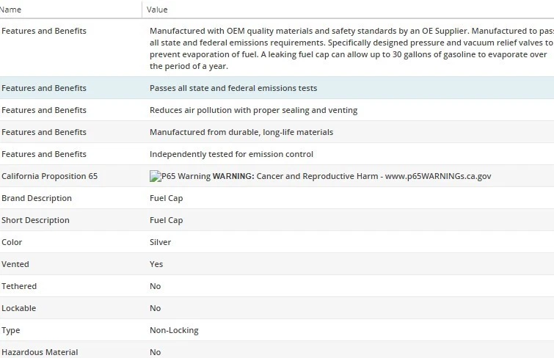Sort by the Name column header
The width and height of the screenshot is (554, 358).
pyautogui.click(x=12, y=10)
